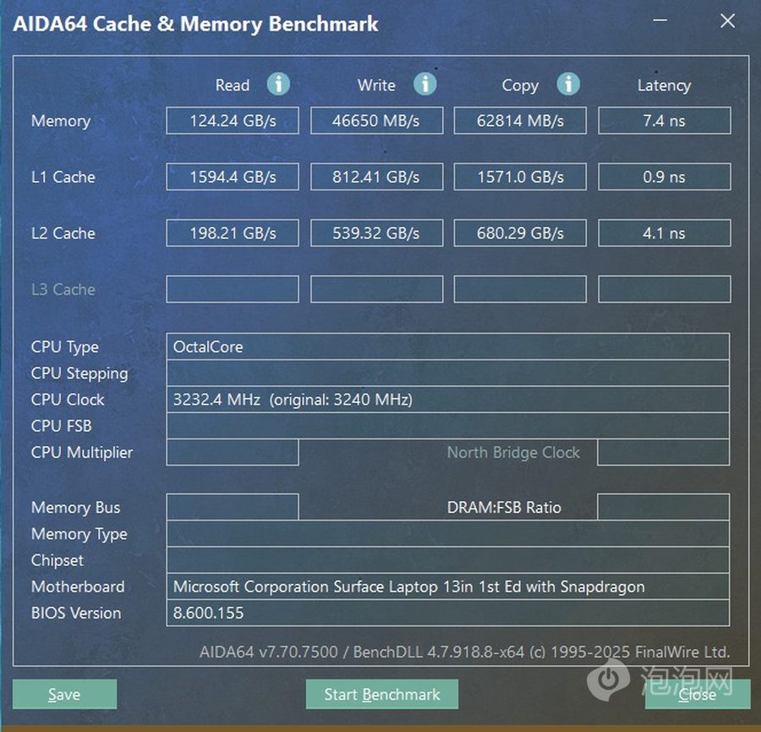Select Memory latency value 7.4 ns

(x=665, y=120)
